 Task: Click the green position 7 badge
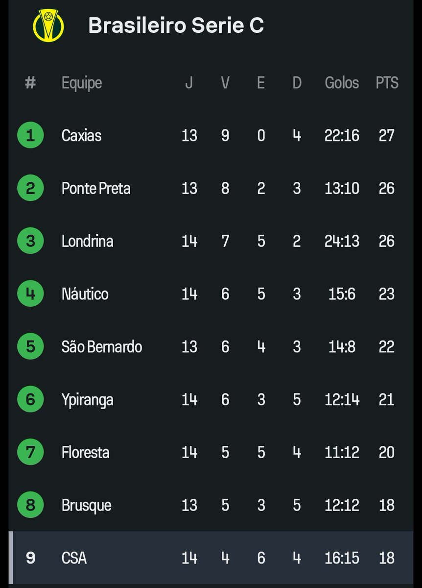[x=30, y=452]
